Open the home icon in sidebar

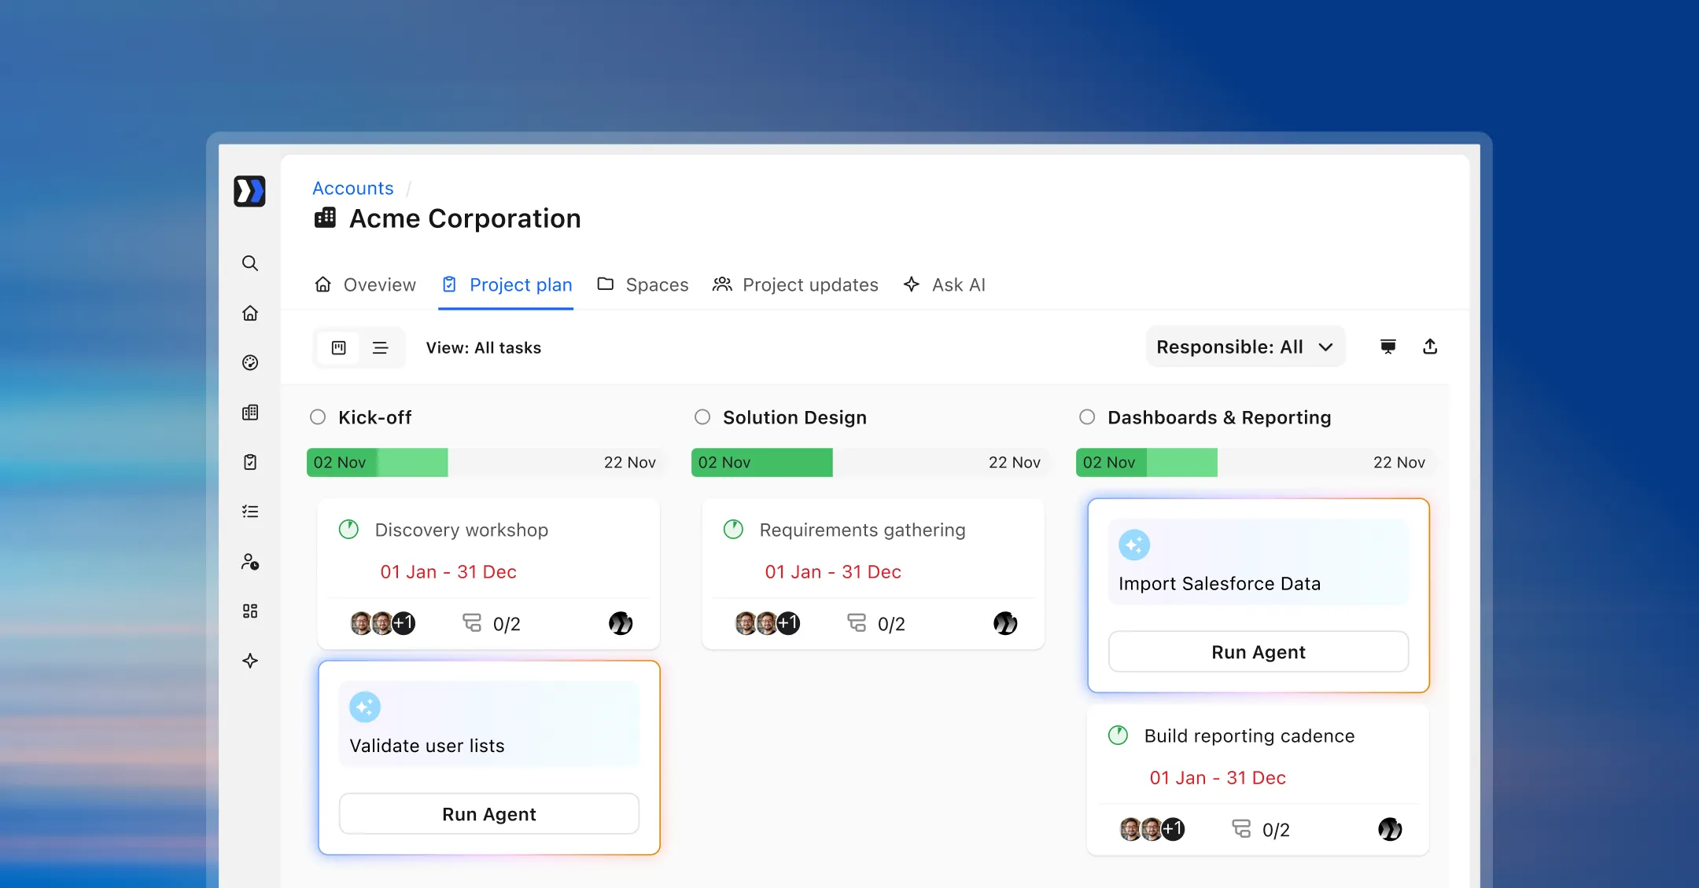coord(250,314)
